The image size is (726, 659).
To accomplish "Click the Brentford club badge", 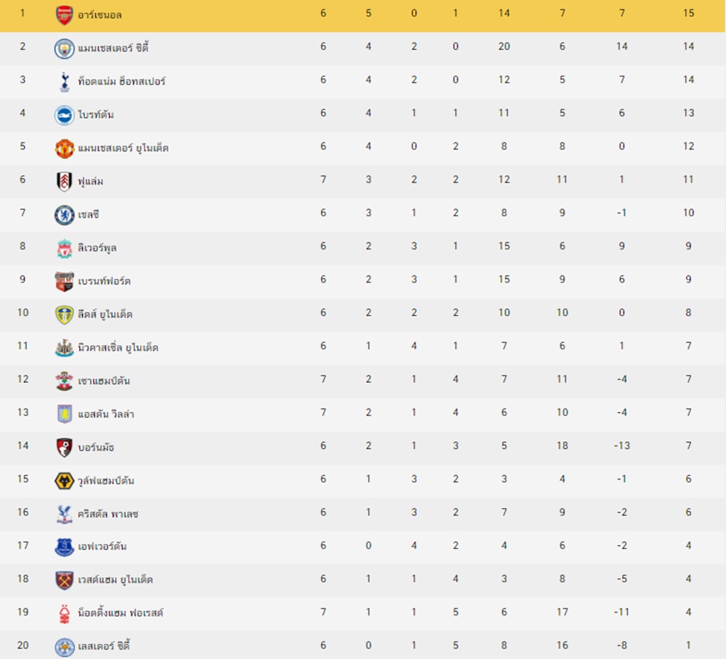I will (x=65, y=281).
